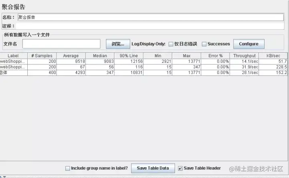
Task: Uncheck Save Table Header checkbox
Action: (x=180, y=168)
